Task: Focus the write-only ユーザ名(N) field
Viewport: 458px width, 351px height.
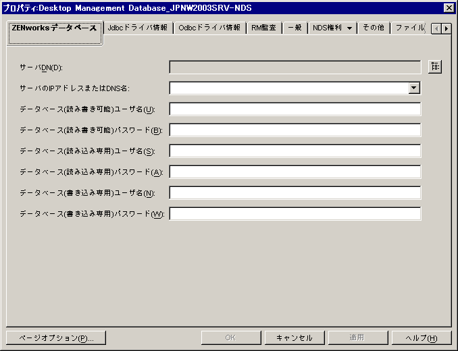Action: [x=295, y=193]
